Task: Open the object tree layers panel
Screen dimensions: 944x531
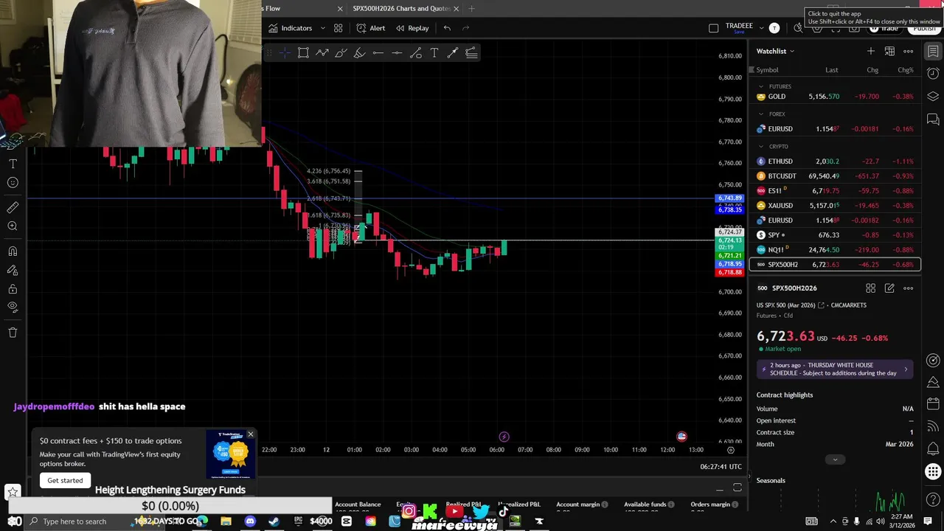Action: coord(933,97)
